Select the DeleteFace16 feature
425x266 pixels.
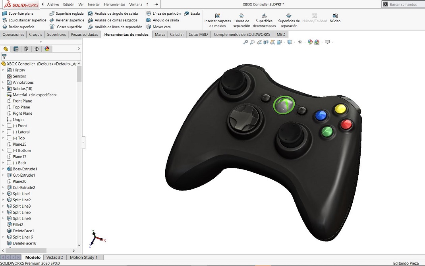[x=21, y=243]
